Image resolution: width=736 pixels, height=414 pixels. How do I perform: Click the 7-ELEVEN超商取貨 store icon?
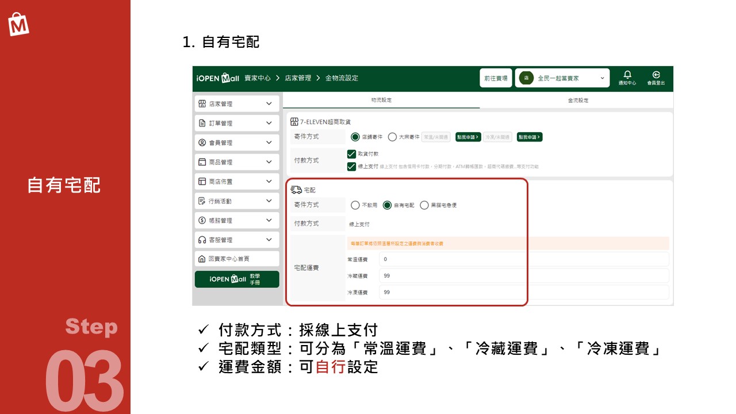[x=295, y=121]
